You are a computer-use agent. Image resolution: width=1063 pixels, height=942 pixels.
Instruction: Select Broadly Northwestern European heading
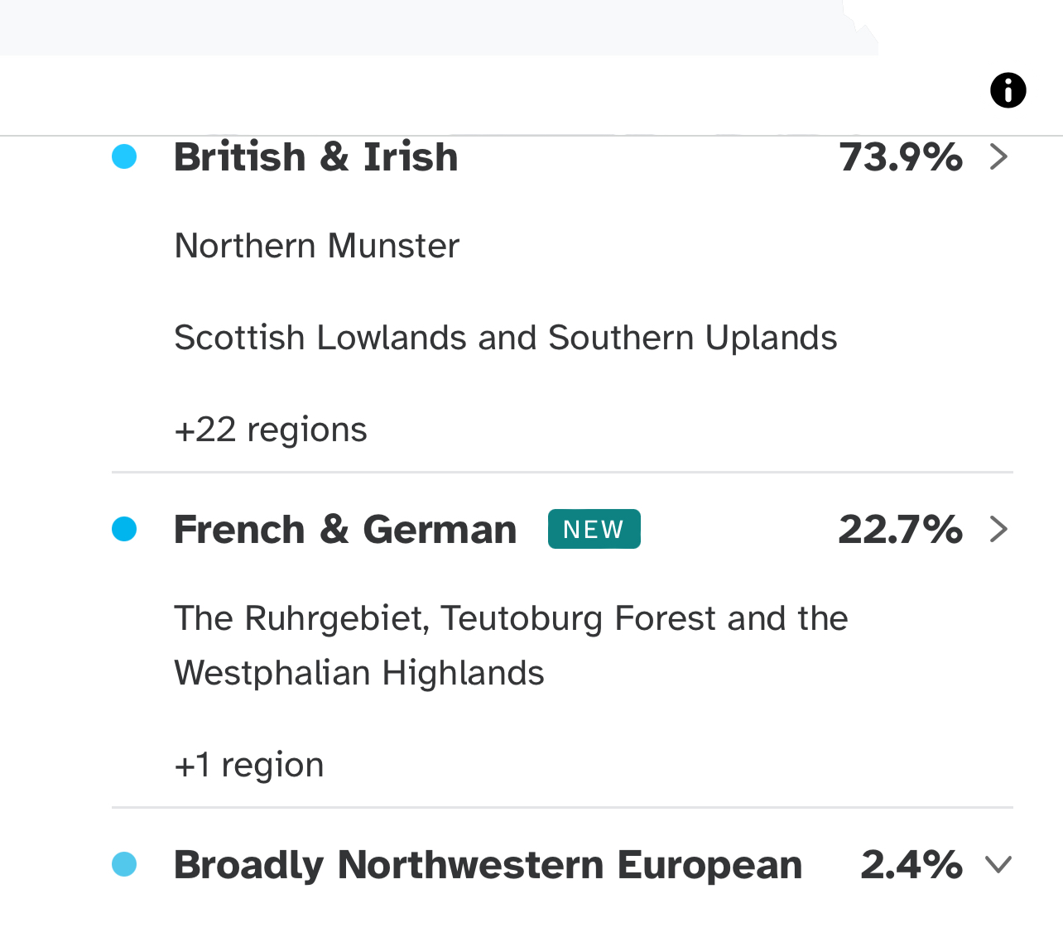[488, 865]
